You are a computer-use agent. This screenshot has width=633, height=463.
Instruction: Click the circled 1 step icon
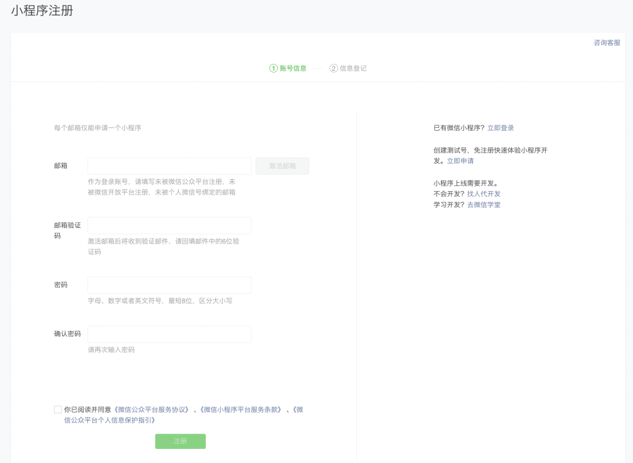point(273,68)
